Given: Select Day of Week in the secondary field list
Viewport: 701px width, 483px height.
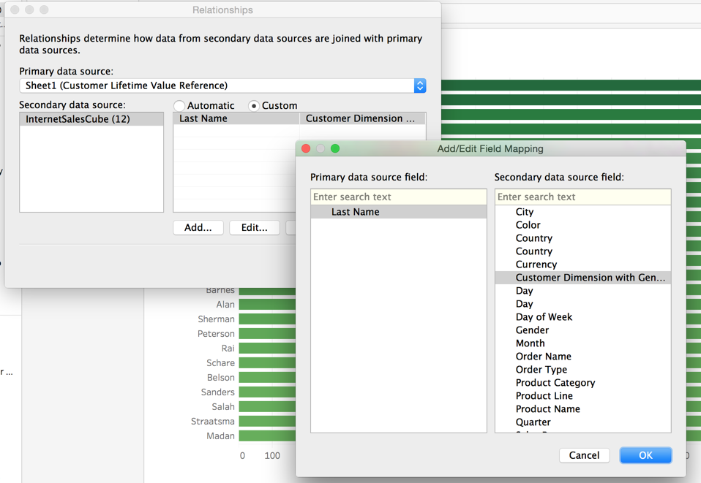Looking at the screenshot, I should (x=583, y=317).
